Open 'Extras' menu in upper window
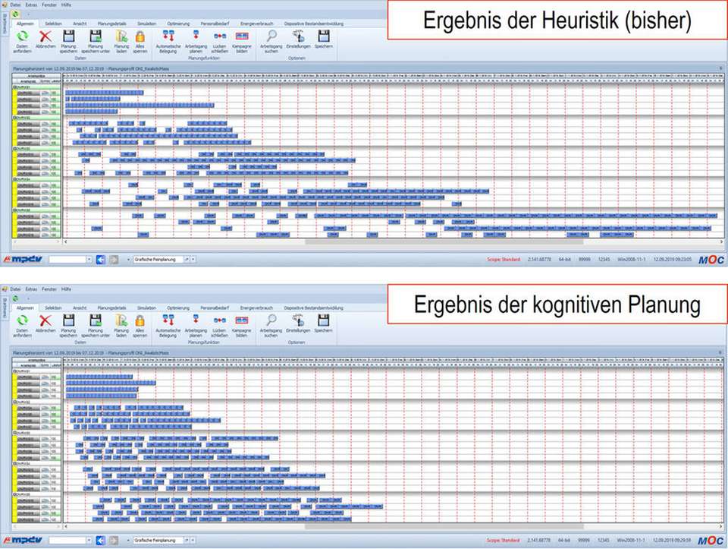728x549 pixels. (x=31, y=5)
